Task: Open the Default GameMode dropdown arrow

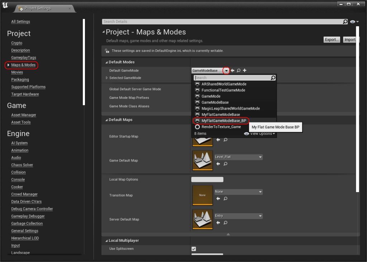Action: 226,71
